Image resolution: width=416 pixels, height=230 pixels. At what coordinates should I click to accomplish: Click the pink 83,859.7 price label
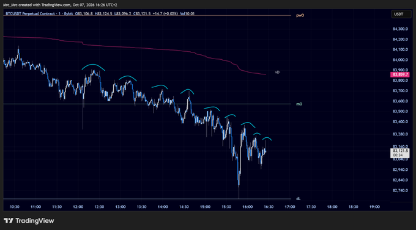(x=400, y=74)
